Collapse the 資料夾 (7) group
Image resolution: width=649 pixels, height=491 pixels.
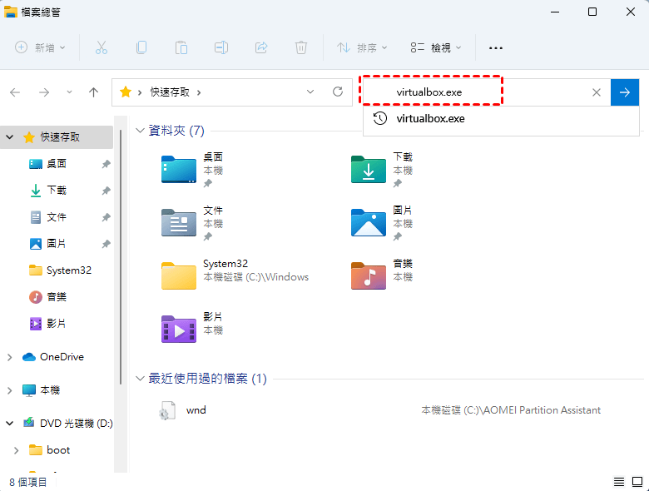click(x=140, y=131)
